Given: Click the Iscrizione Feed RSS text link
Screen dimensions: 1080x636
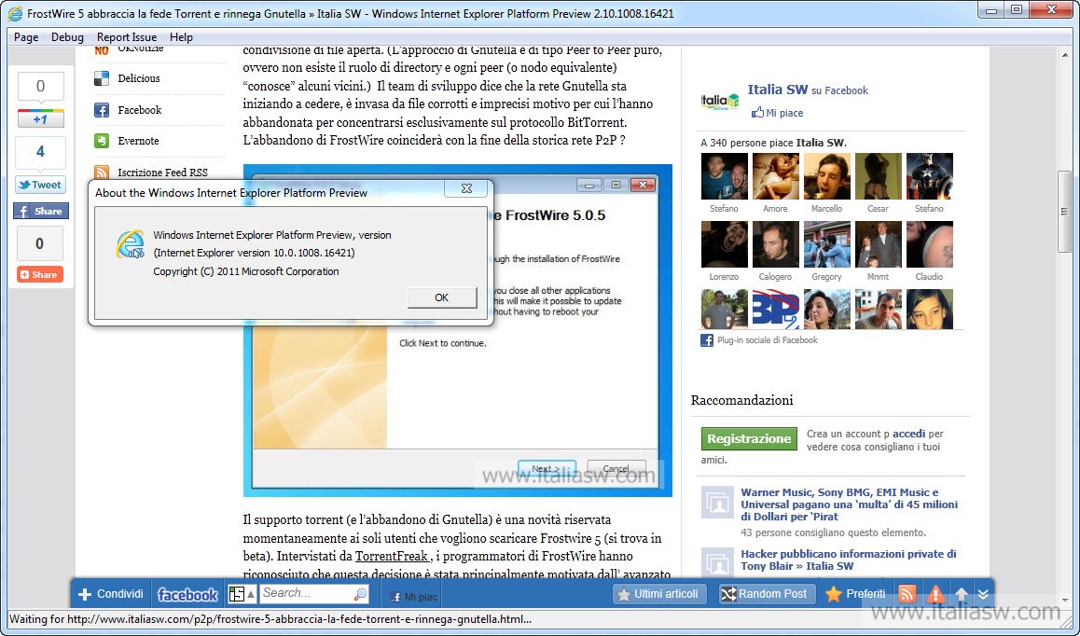Looking at the screenshot, I should click(162, 173).
